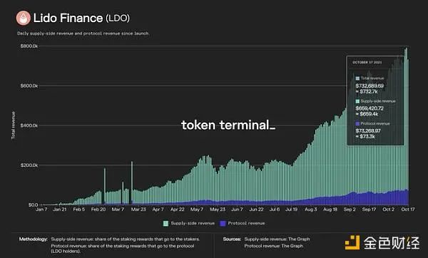This screenshot has width=428, height=258.
Task: Click the $732,689.69 total revenue value
Action: pyautogui.click(x=370, y=86)
